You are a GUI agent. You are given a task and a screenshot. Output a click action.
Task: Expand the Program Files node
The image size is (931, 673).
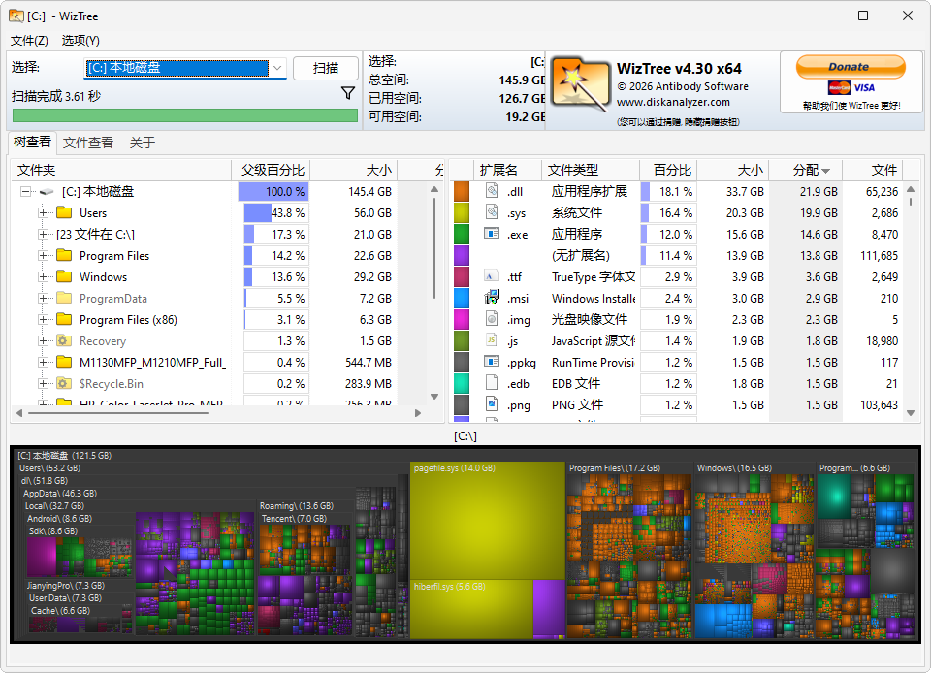pyautogui.click(x=43, y=255)
